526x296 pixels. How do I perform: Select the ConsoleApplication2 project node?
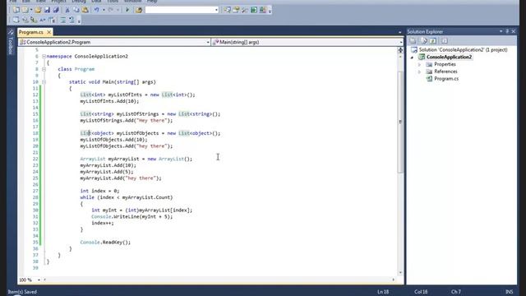[449, 57]
